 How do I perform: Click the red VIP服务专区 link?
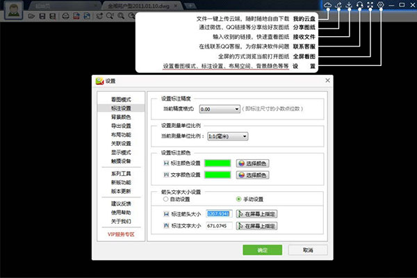point(121,234)
